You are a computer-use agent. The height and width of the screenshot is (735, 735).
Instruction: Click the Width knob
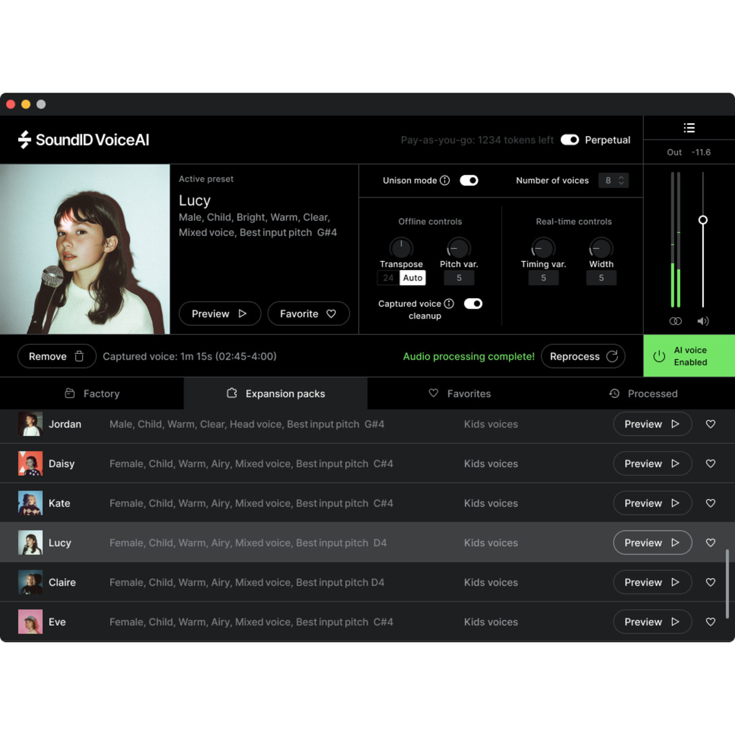click(601, 247)
